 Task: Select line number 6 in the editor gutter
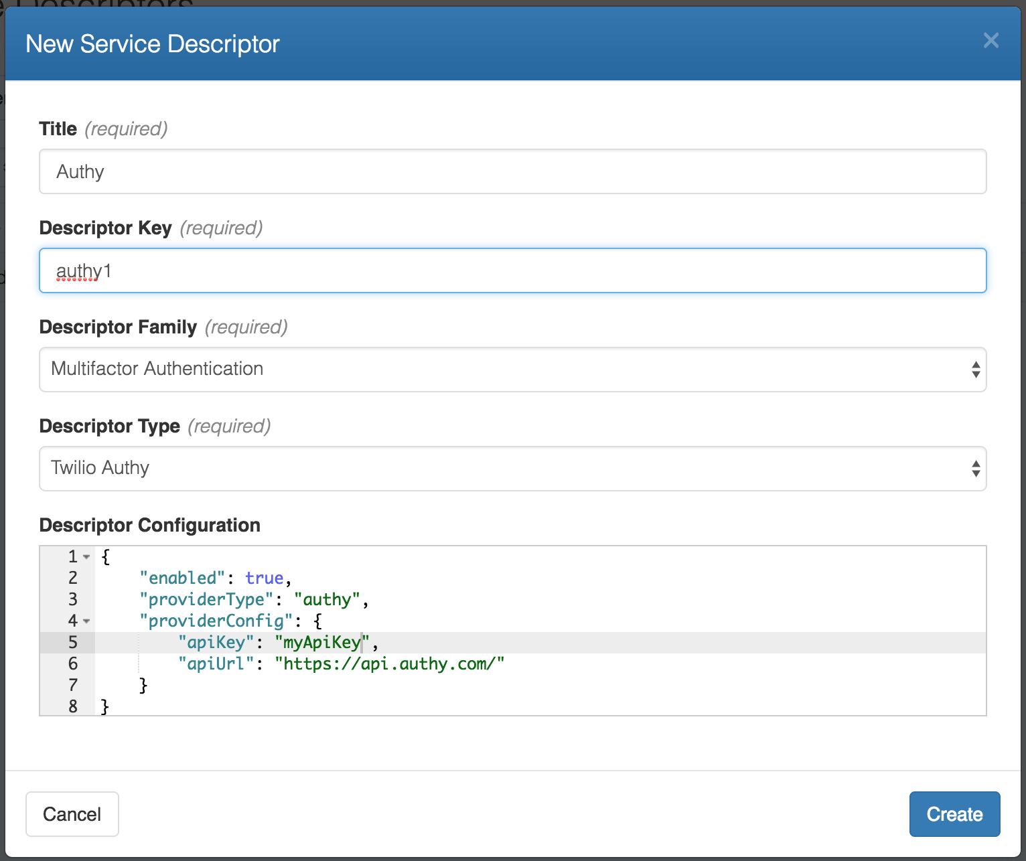[x=73, y=664]
